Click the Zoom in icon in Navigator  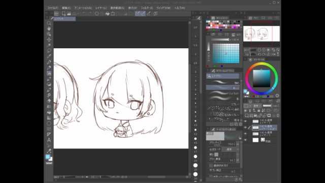pyautogui.click(x=264, y=50)
